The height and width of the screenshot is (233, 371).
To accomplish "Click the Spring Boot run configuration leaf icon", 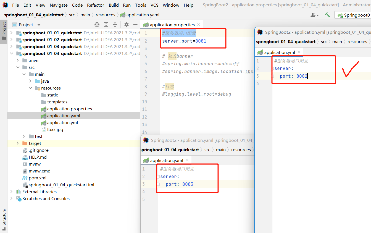I will point(340,15).
